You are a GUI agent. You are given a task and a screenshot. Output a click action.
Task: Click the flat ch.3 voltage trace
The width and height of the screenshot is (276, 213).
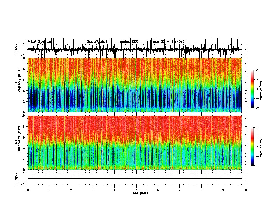(x=135, y=179)
